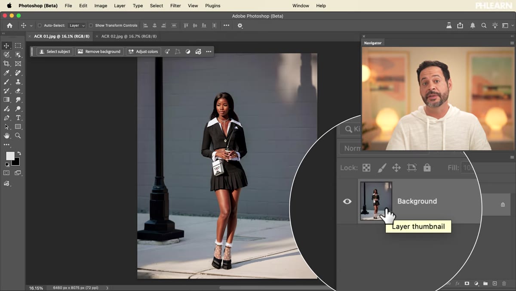Open the Move tool preset picker arrow
Image resolution: width=516 pixels, height=291 pixels.
click(31, 26)
